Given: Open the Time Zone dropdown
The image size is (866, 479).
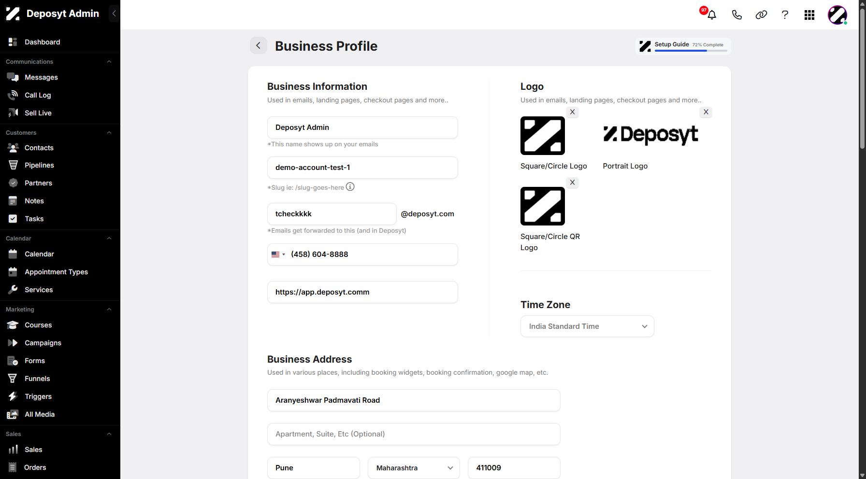Looking at the screenshot, I should click(x=587, y=326).
